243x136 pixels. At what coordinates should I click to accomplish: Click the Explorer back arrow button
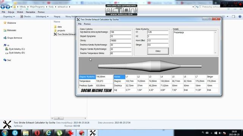[3, 7]
